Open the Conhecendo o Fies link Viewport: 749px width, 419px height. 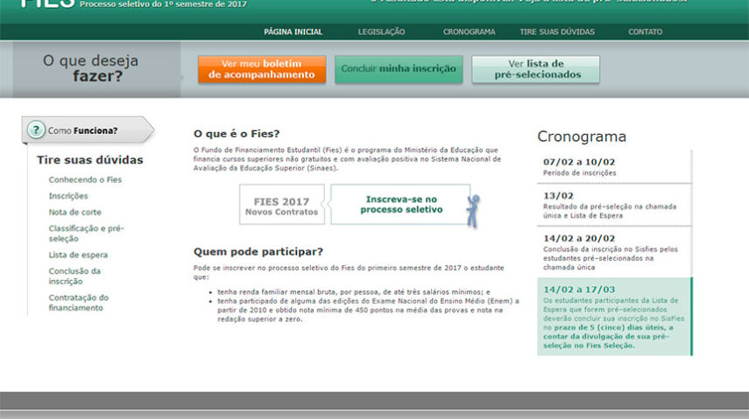(85, 179)
